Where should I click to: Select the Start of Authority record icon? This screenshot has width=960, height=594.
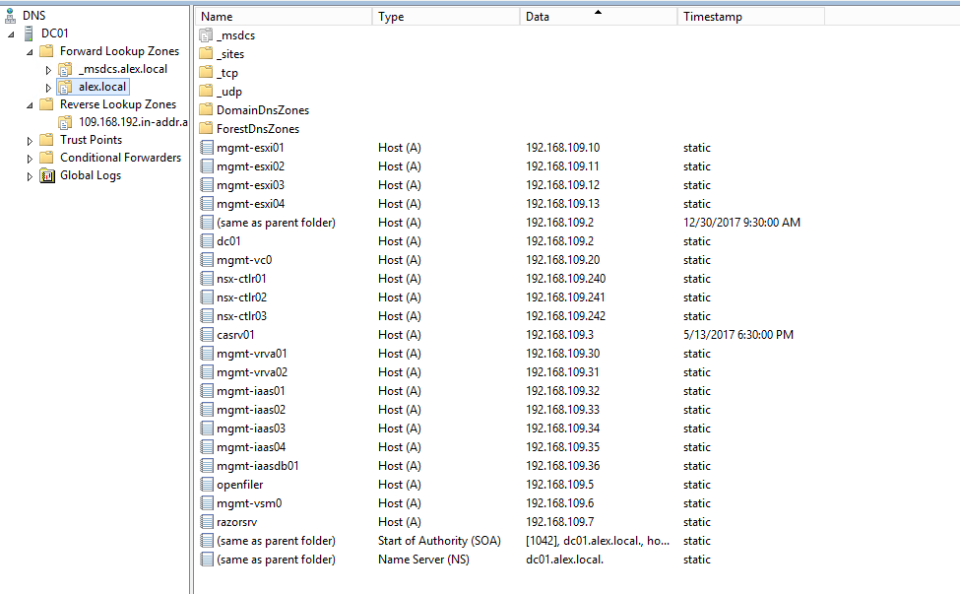(206, 541)
